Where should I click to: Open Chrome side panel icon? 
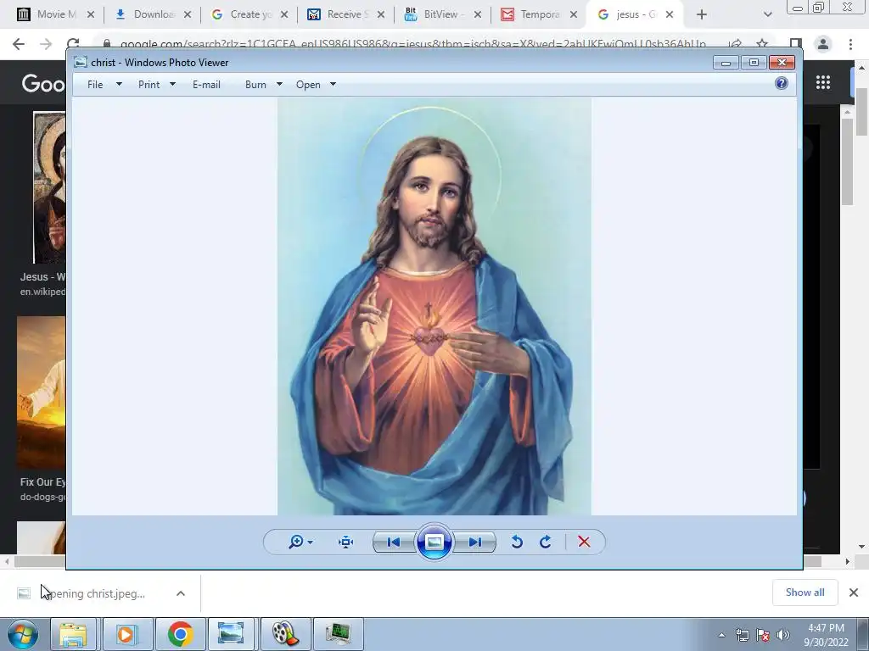click(796, 44)
